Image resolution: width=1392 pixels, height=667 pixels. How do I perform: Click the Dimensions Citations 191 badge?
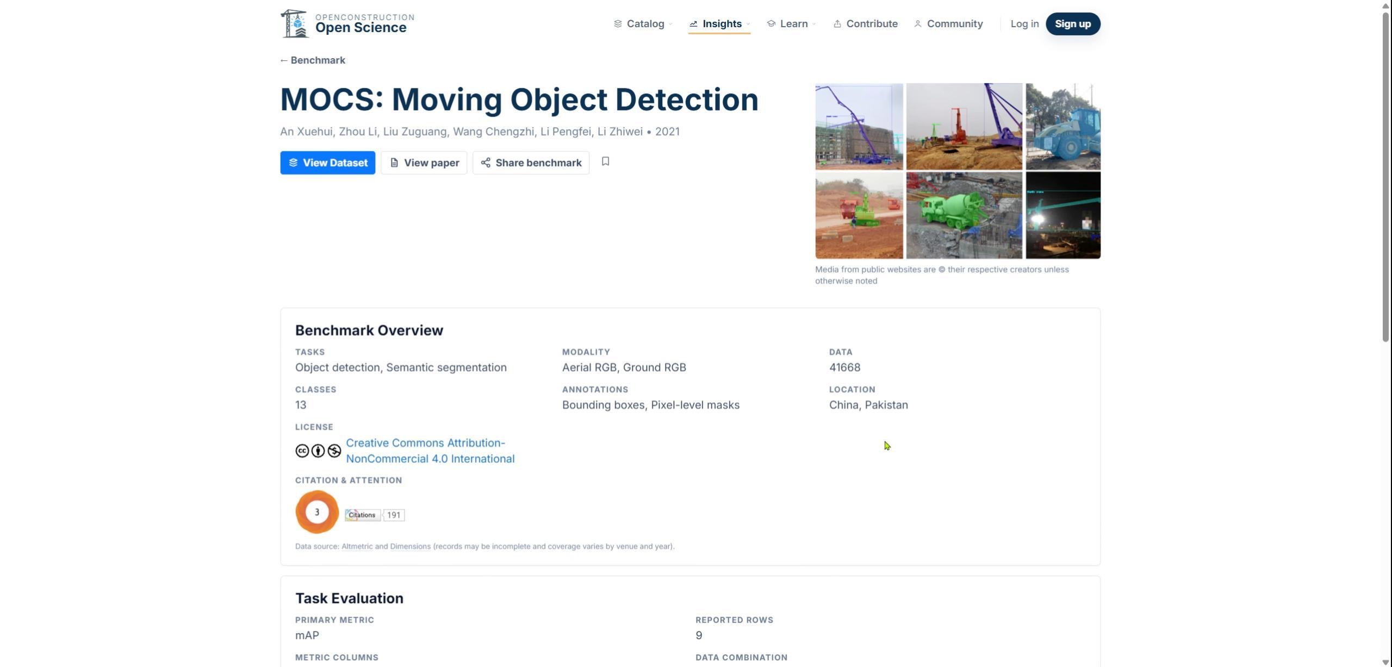point(375,515)
